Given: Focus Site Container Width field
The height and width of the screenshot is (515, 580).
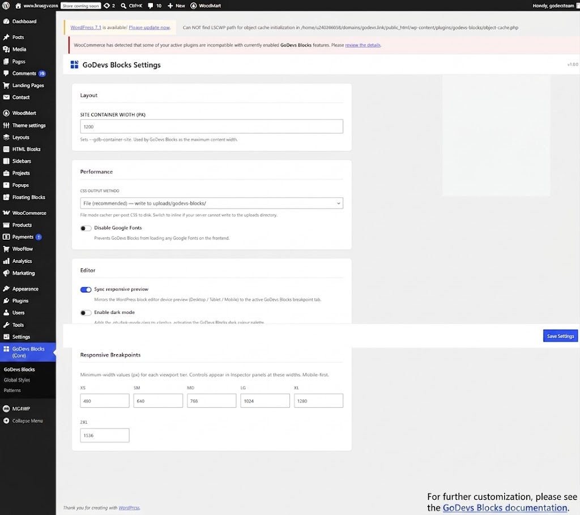Looking at the screenshot, I should [211, 126].
